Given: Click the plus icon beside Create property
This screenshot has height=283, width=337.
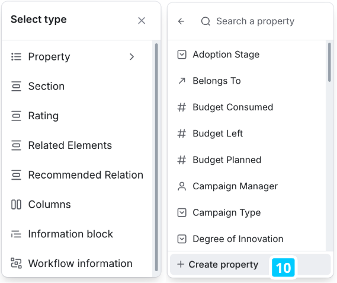Looking at the screenshot, I should click(181, 264).
